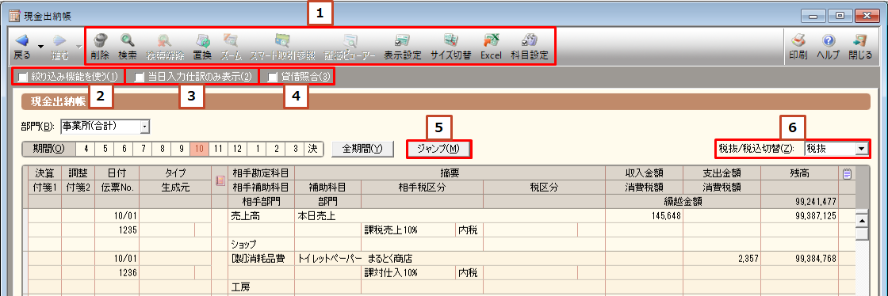The width and height of the screenshot is (888, 296).
Task: Click the 印刷 printer icon
Action: click(798, 46)
